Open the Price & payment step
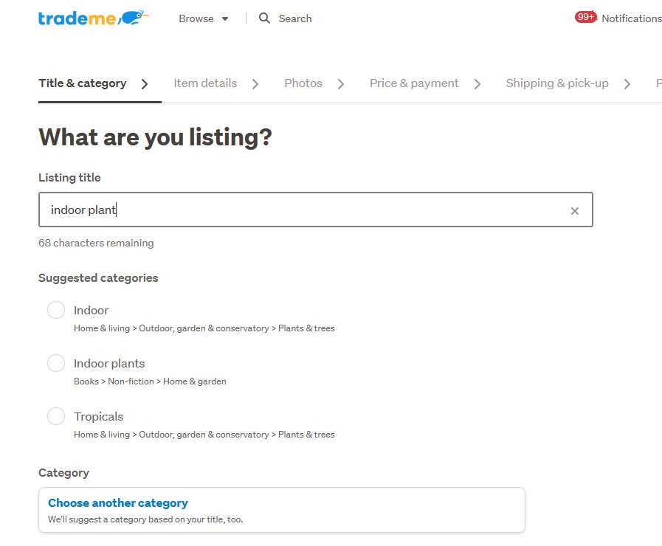Image resolution: width=662 pixels, height=546 pixels. click(x=414, y=83)
